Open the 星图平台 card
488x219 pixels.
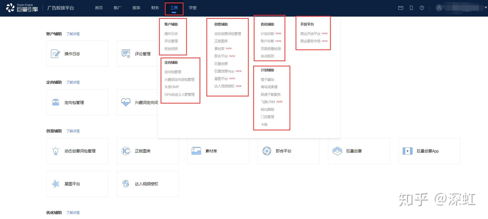tap(77, 184)
